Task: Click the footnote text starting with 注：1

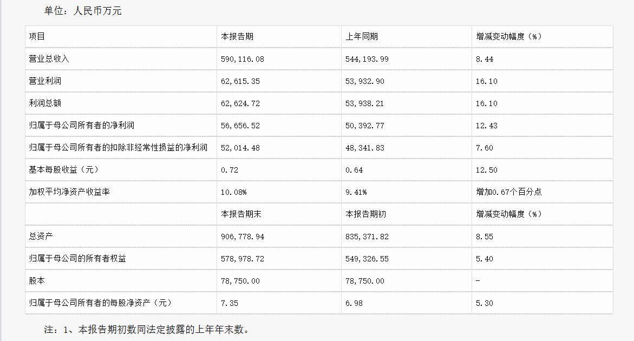Action: click(146, 329)
